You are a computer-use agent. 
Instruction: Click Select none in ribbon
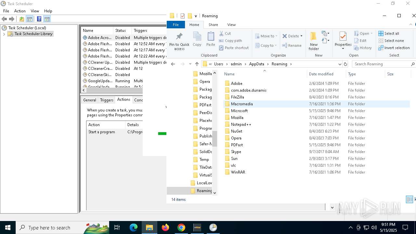coord(391,41)
